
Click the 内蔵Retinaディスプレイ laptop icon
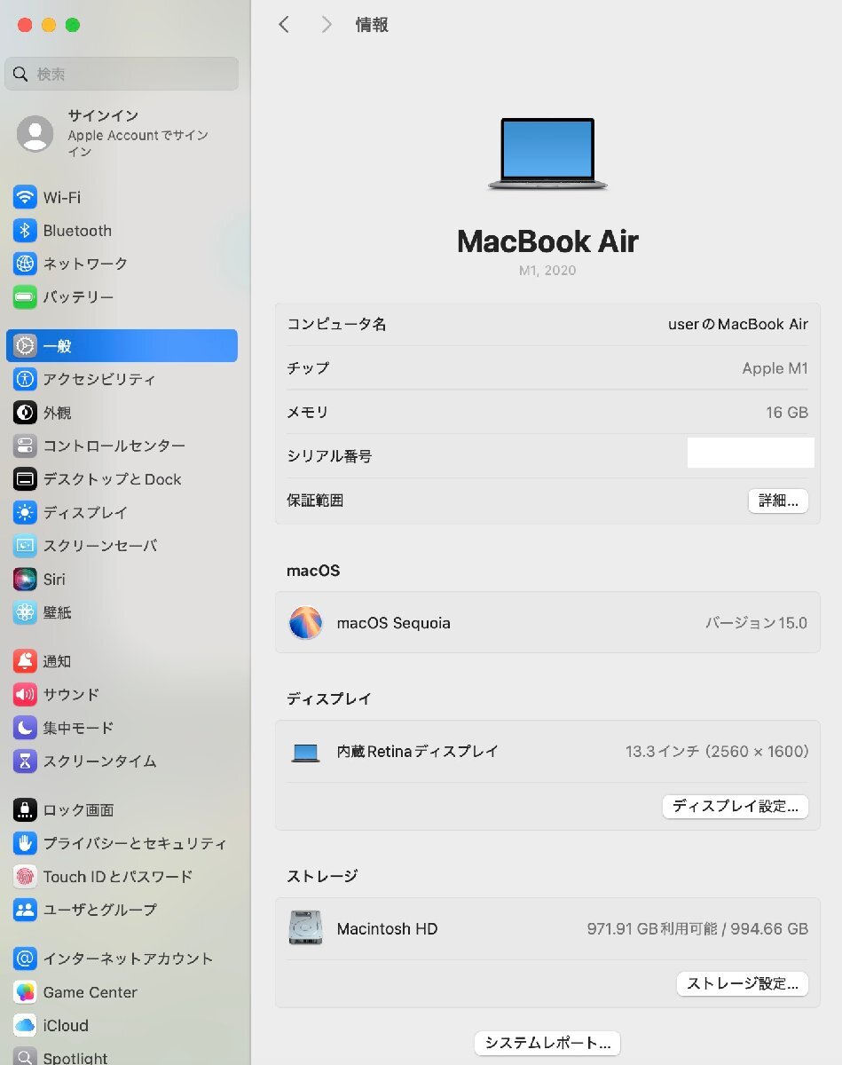click(x=306, y=753)
